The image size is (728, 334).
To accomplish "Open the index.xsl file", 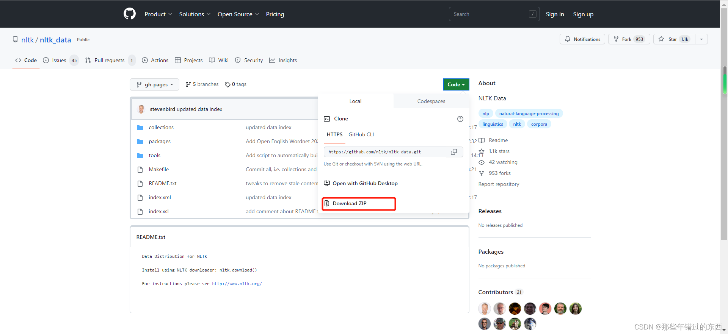I will (158, 211).
